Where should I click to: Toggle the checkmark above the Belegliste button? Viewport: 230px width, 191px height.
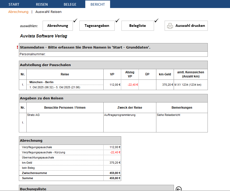(x=156, y=21)
